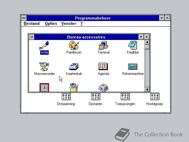
Task: Click the Kladblok label text
Action: (133, 52)
